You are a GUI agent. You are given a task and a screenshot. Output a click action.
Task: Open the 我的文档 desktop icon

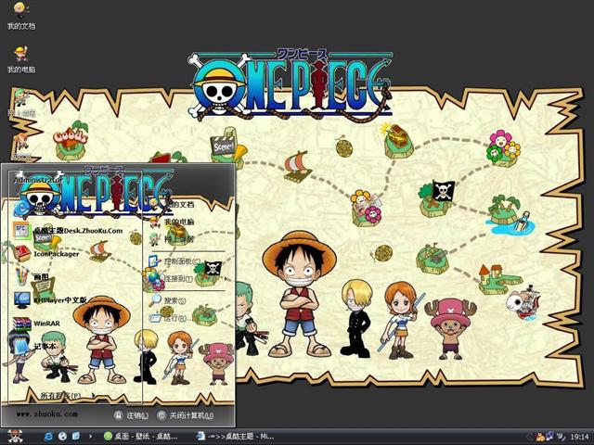click(x=21, y=16)
